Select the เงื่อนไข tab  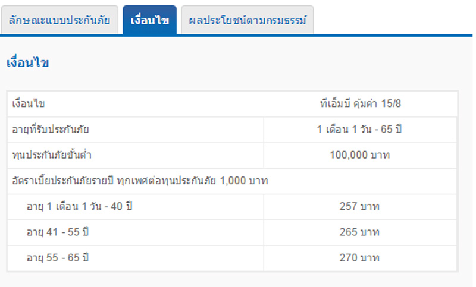click(x=150, y=20)
